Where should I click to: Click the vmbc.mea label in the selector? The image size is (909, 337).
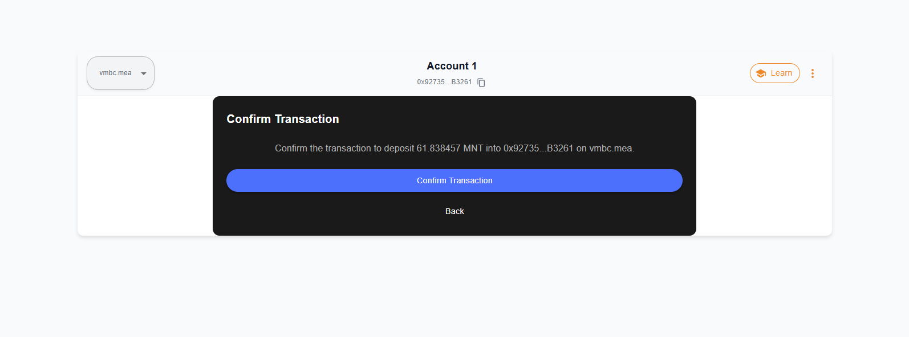tap(115, 73)
